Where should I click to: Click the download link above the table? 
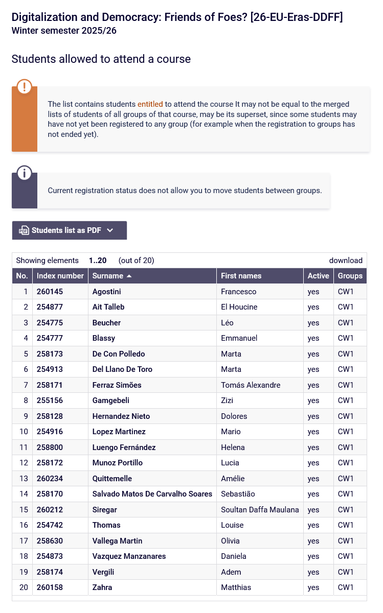pyautogui.click(x=346, y=261)
